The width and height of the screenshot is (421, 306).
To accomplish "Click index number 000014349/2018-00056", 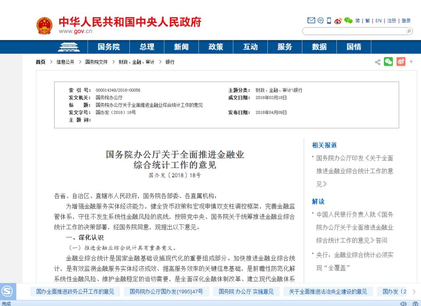I will click(x=118, y=90).
